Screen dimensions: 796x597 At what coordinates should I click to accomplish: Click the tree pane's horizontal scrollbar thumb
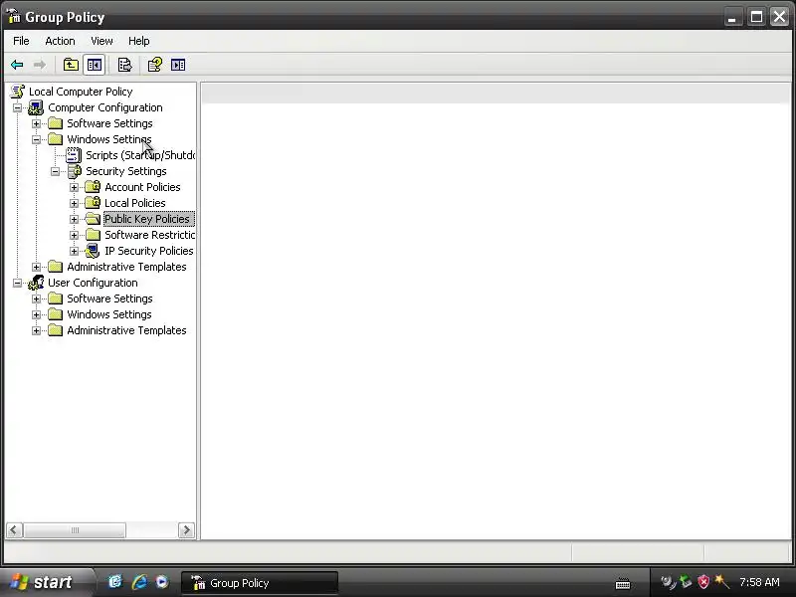pyautogui.click(x=75, y=530)
